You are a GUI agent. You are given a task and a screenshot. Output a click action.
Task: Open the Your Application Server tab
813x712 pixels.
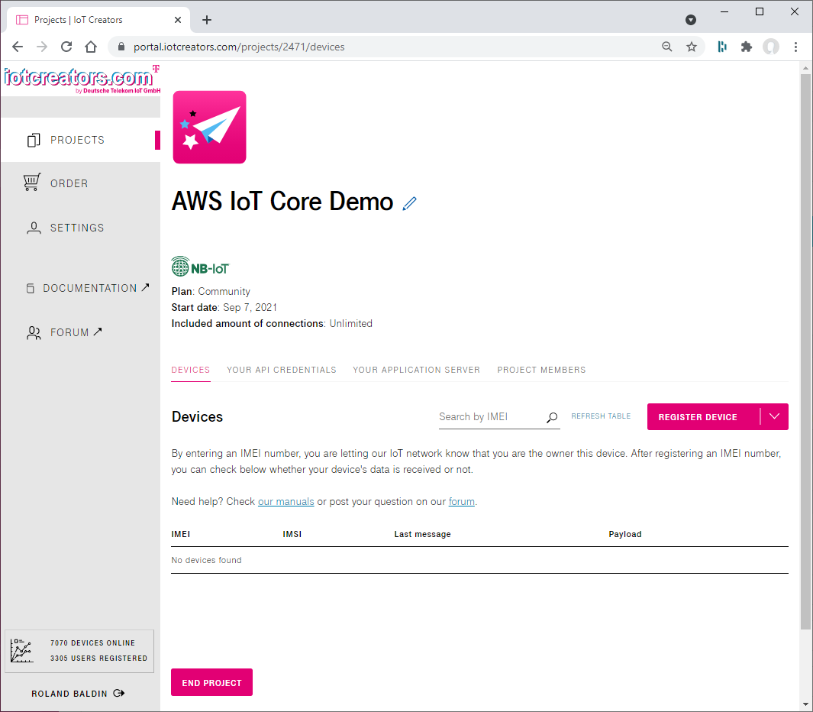click(416, 370)
